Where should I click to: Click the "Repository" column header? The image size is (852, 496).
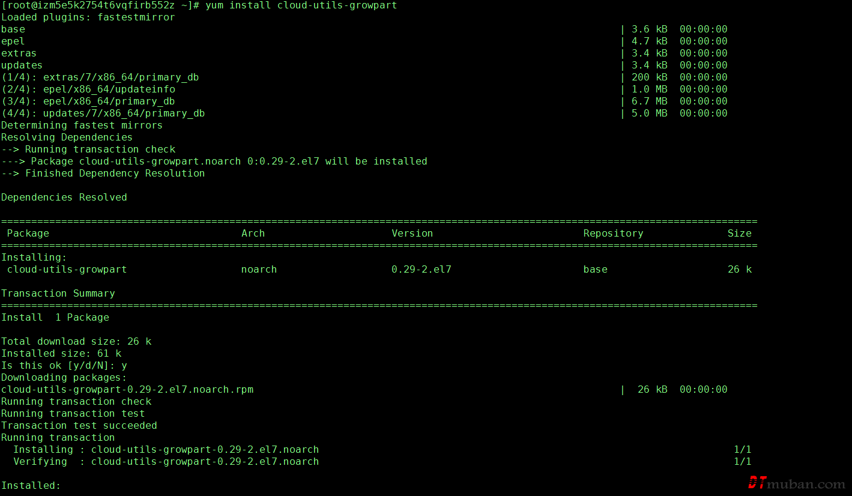pyautogui.click(x=613, y=234)
